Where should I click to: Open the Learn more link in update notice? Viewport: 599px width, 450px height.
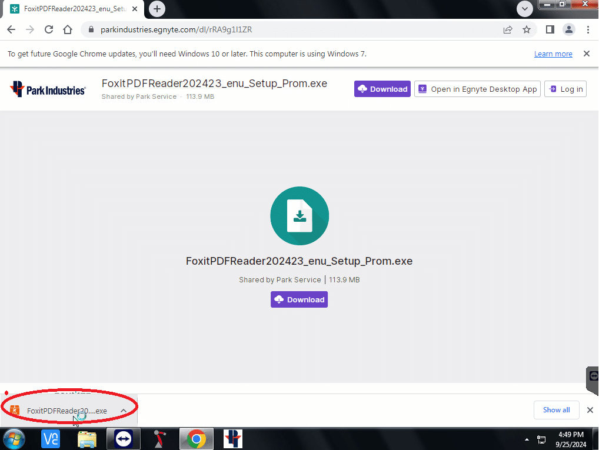(x=553, y=54)
